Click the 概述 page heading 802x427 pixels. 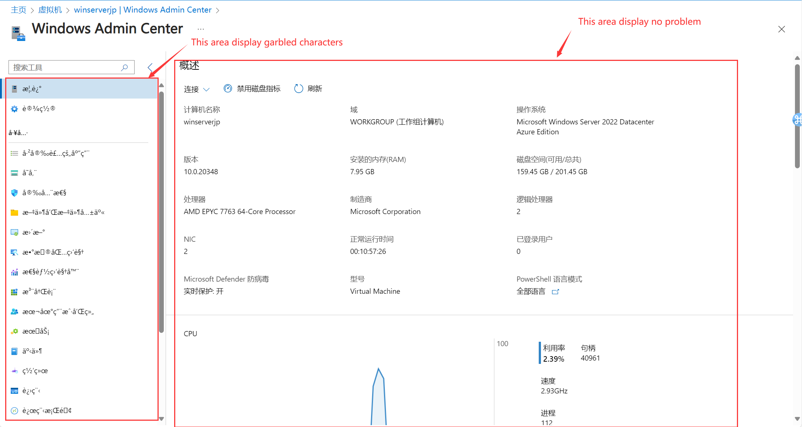click(x=189, y=66)
